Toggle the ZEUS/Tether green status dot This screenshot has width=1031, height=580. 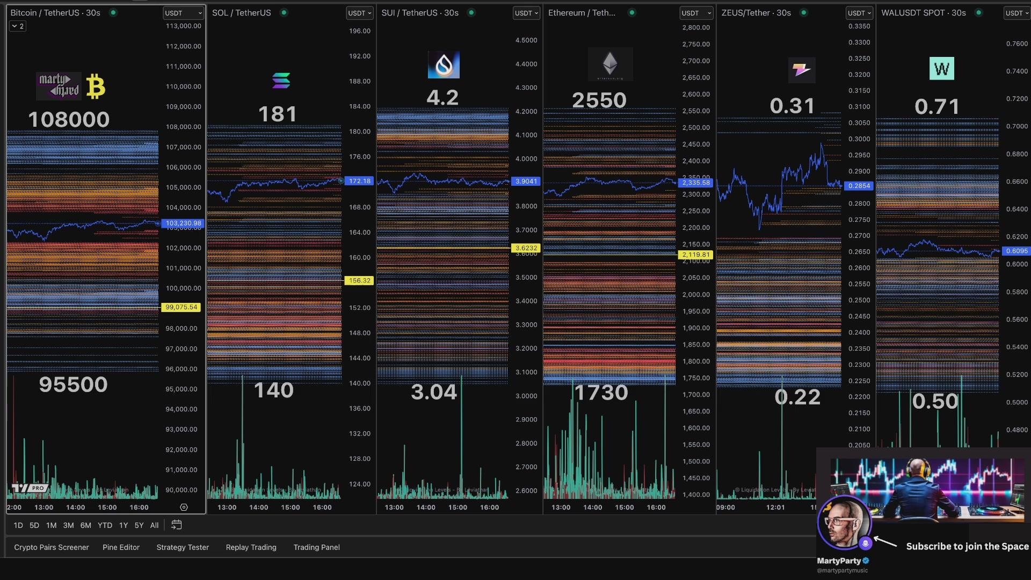(803, 12)
